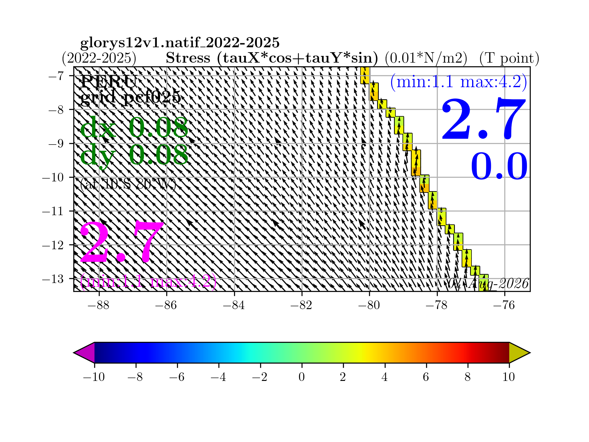Click the latitude axis tick '−7'
The image size is (589, 442).
click(56, 76)
